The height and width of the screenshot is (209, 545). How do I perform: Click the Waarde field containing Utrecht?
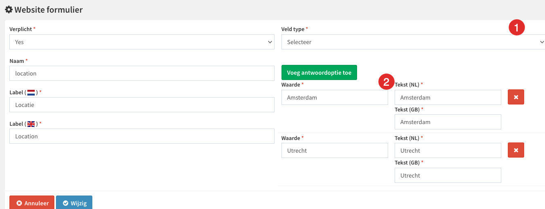tap(335, 151)
